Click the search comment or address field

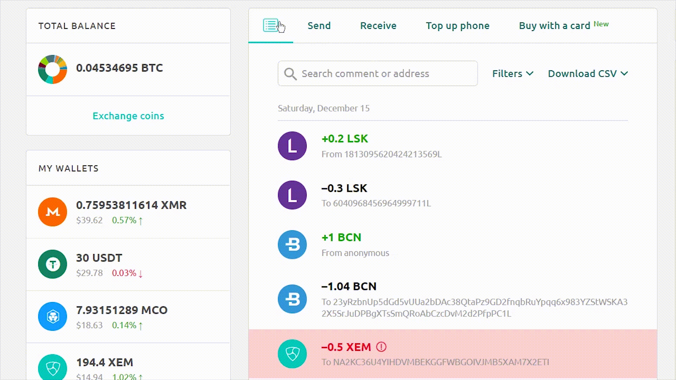click(x=377, y=73)
